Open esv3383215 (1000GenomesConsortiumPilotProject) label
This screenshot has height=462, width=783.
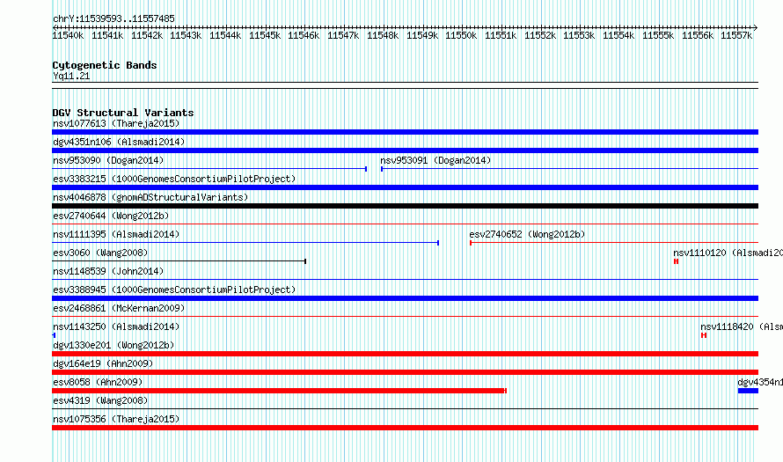coord(174,179)
